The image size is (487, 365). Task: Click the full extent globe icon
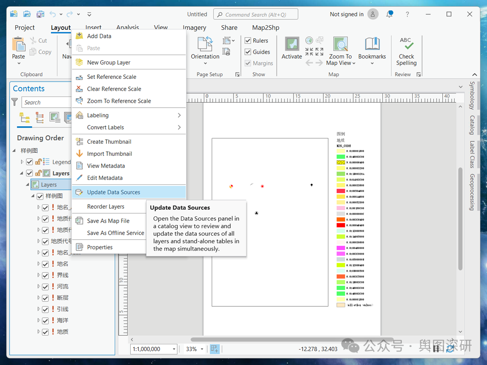309,40
